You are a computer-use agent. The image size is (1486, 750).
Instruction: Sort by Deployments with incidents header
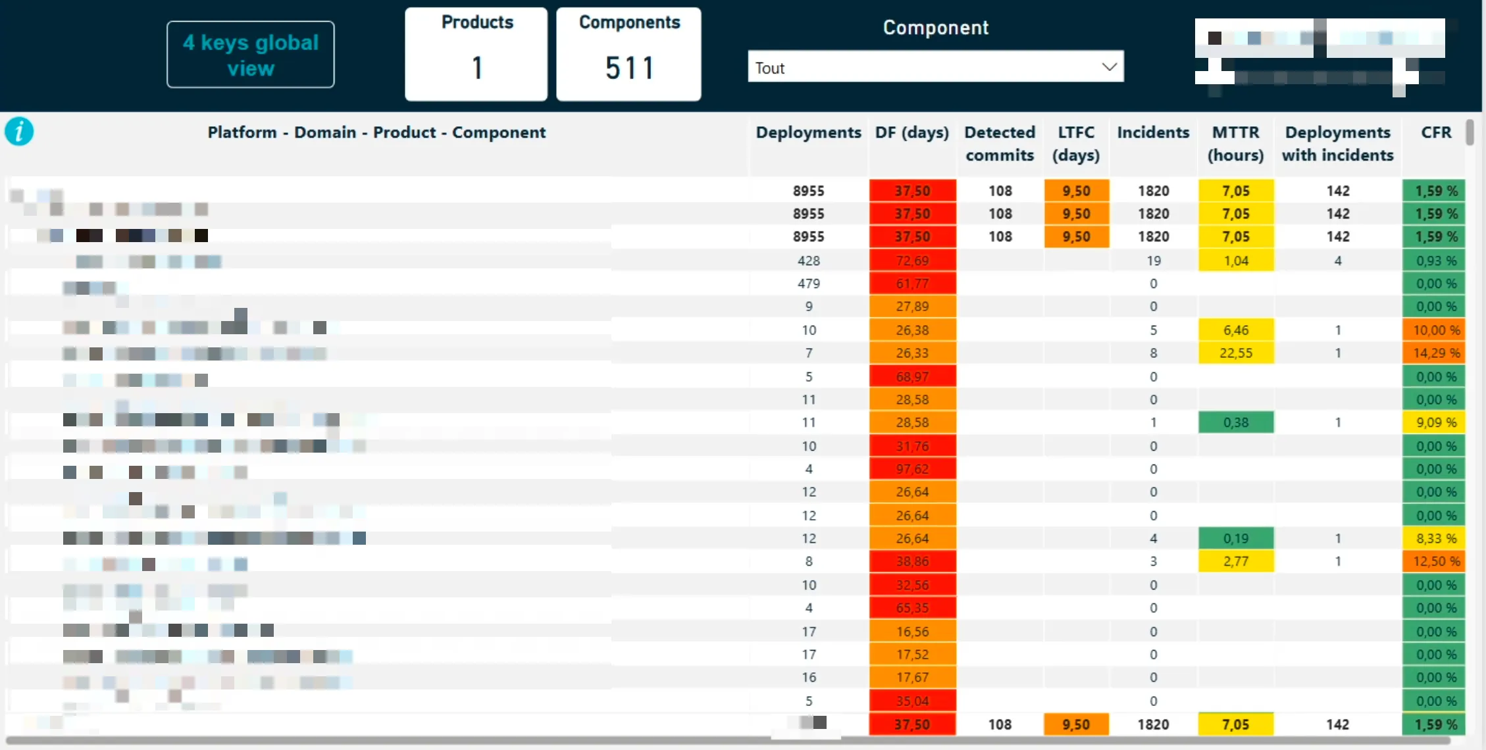(x=1337, y=143)
